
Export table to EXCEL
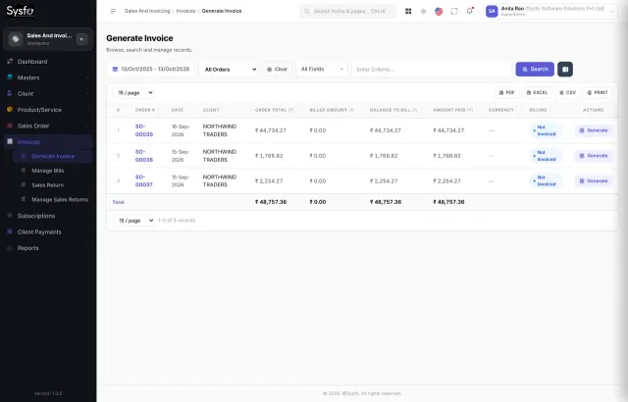(537, 93)
